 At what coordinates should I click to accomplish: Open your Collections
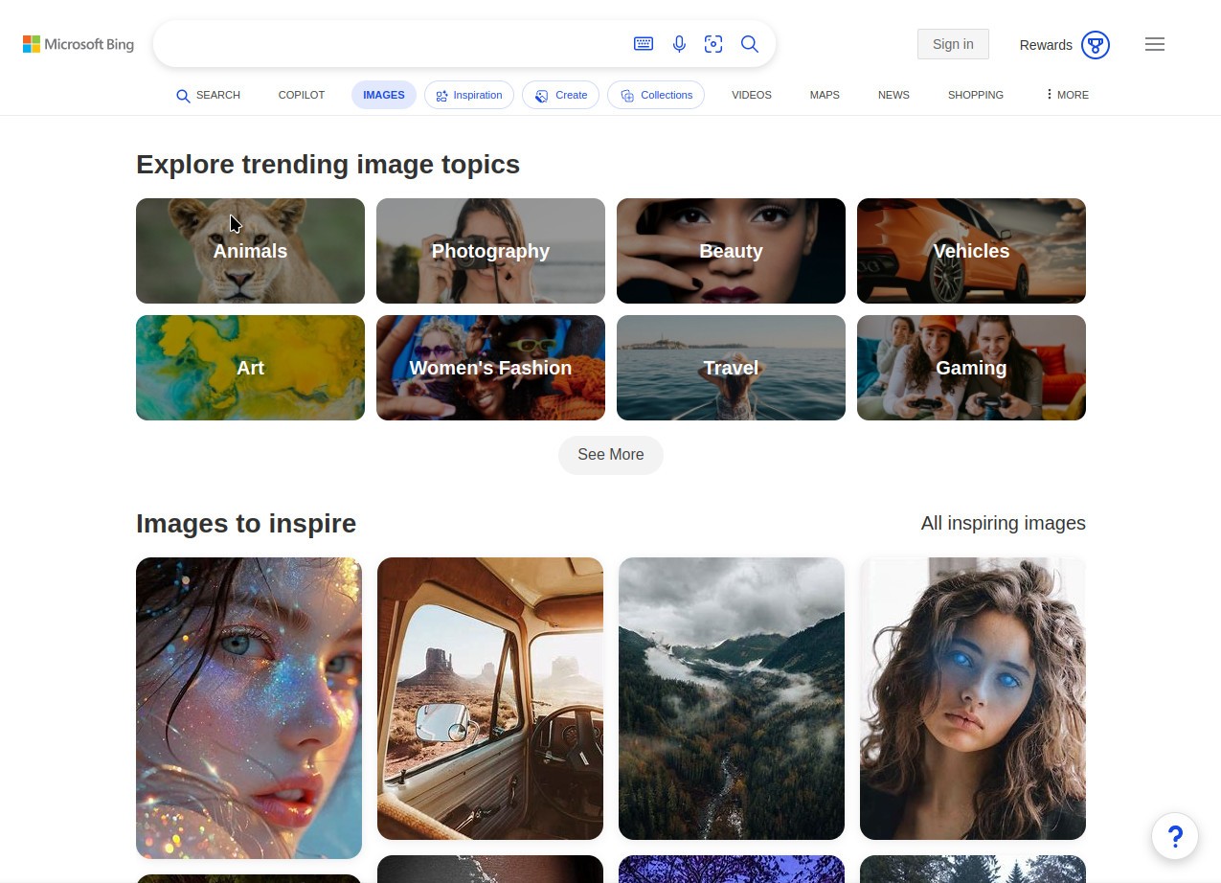pos(656,95)
